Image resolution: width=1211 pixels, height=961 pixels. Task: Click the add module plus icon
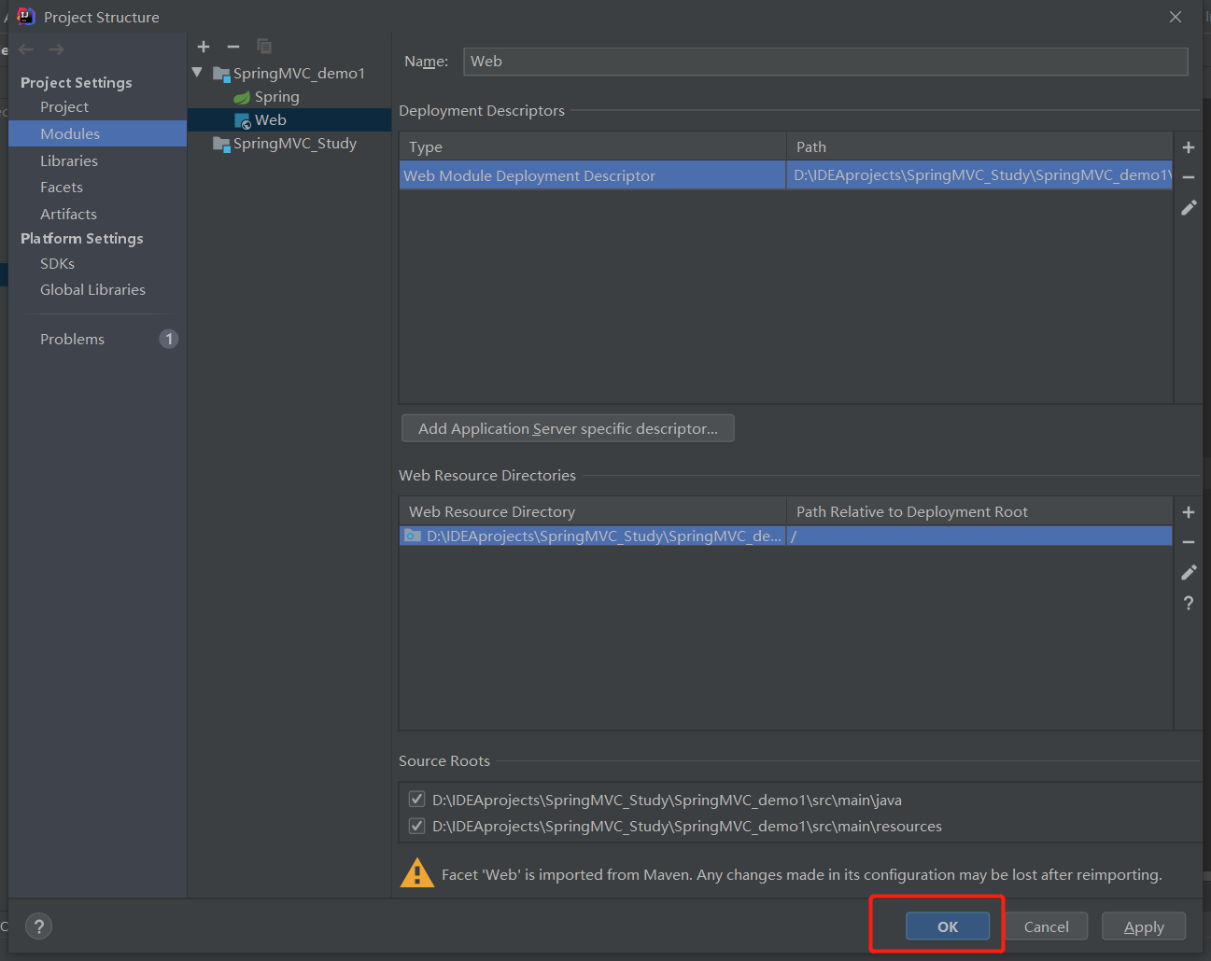coord(204,47)
